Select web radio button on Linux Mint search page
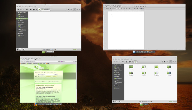Image resolution: width=192 pixels, height=110 pixels. (38, 77)
